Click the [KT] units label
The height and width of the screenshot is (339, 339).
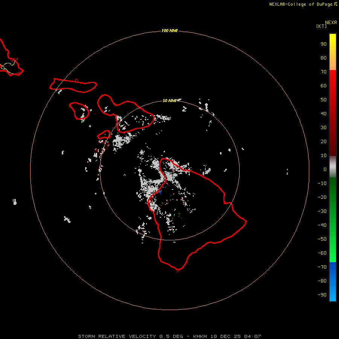322,26
